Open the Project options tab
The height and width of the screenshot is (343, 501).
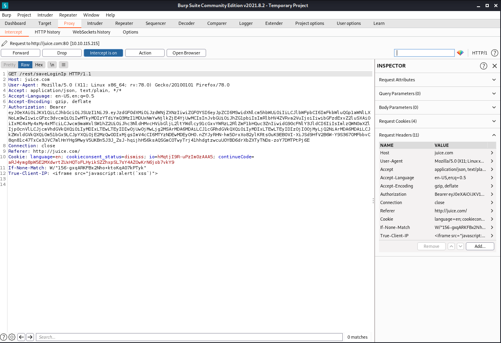[310, 23]
